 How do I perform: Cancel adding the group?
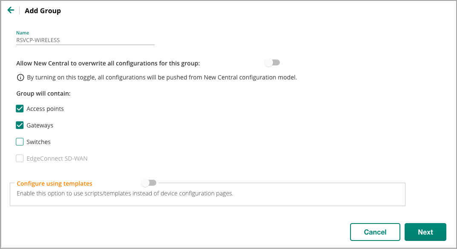375,232
